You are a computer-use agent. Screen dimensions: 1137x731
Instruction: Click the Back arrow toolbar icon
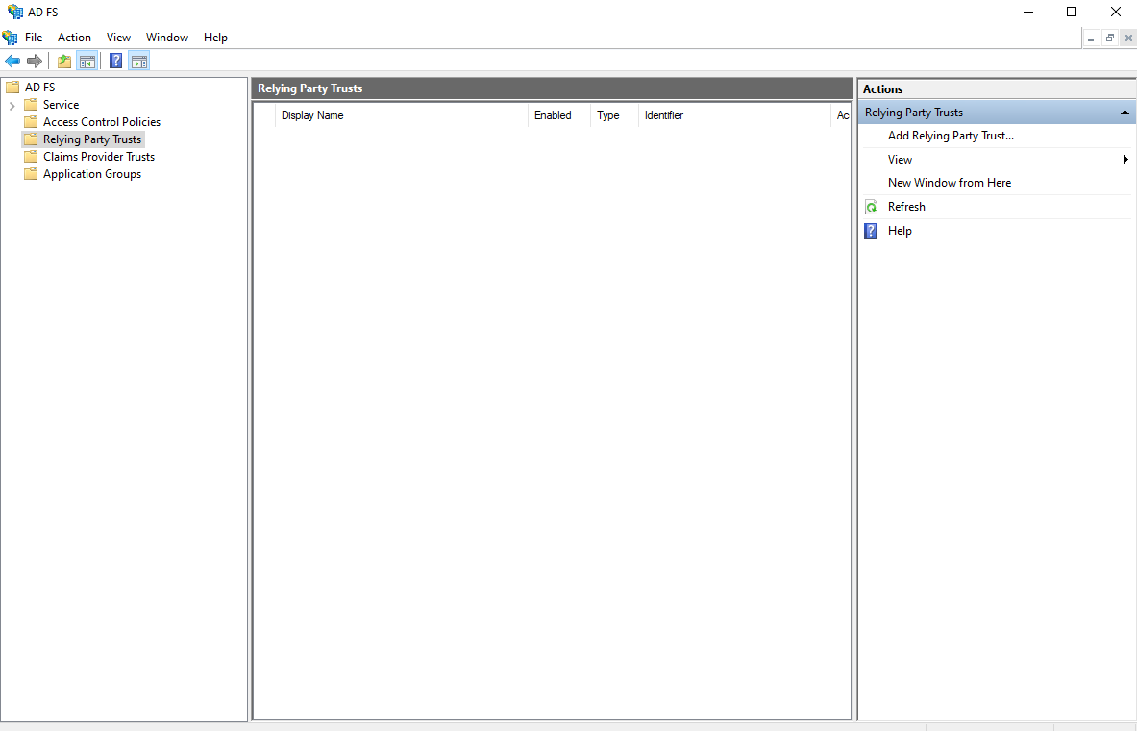pos(12,62)
